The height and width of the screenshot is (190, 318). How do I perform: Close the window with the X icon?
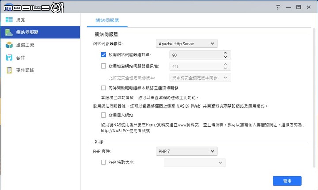[x=309, y=7]
